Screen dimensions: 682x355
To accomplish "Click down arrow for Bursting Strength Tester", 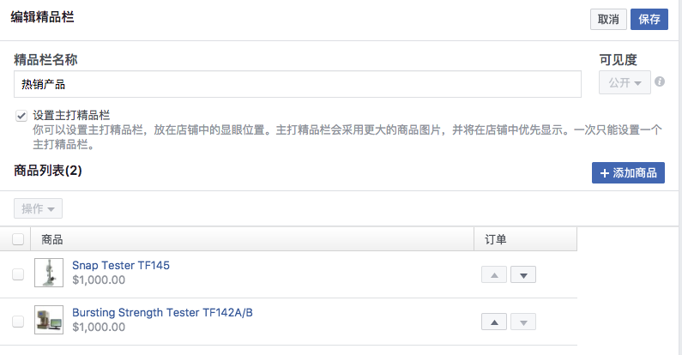I will [x=522, y=322].
